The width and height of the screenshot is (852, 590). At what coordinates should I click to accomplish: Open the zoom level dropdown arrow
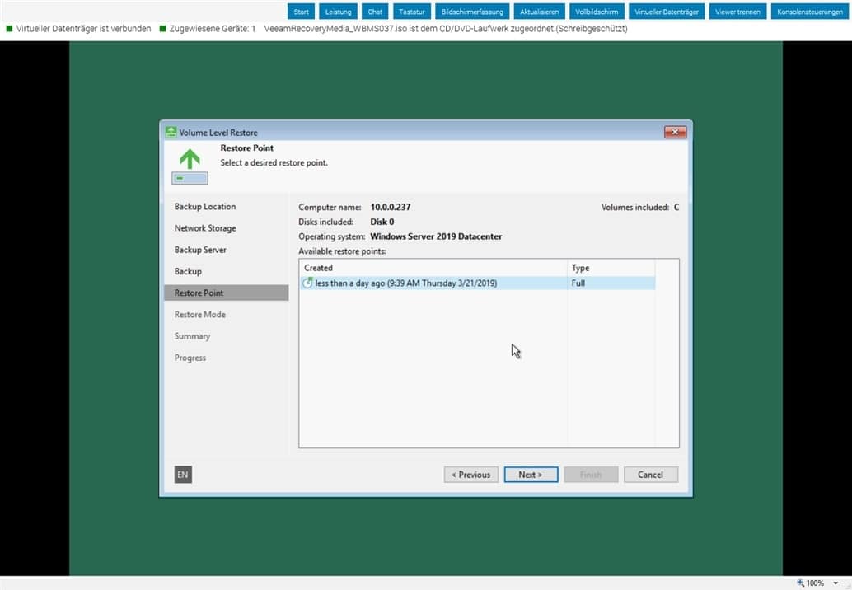coord(836,583)
